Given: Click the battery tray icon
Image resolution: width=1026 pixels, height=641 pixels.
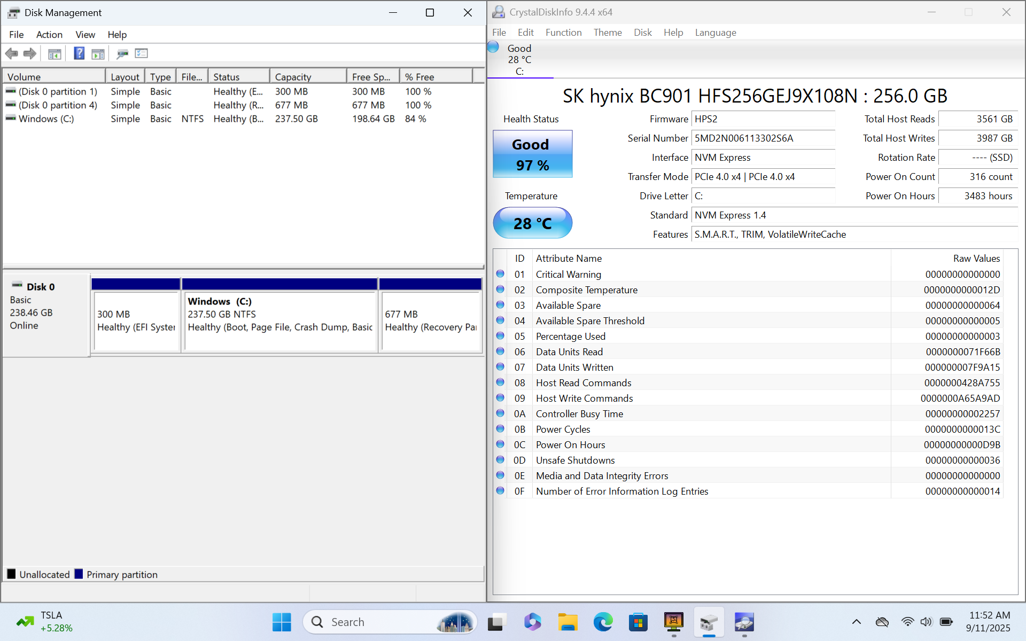Looking at the screenshot, I should [946, 622].
